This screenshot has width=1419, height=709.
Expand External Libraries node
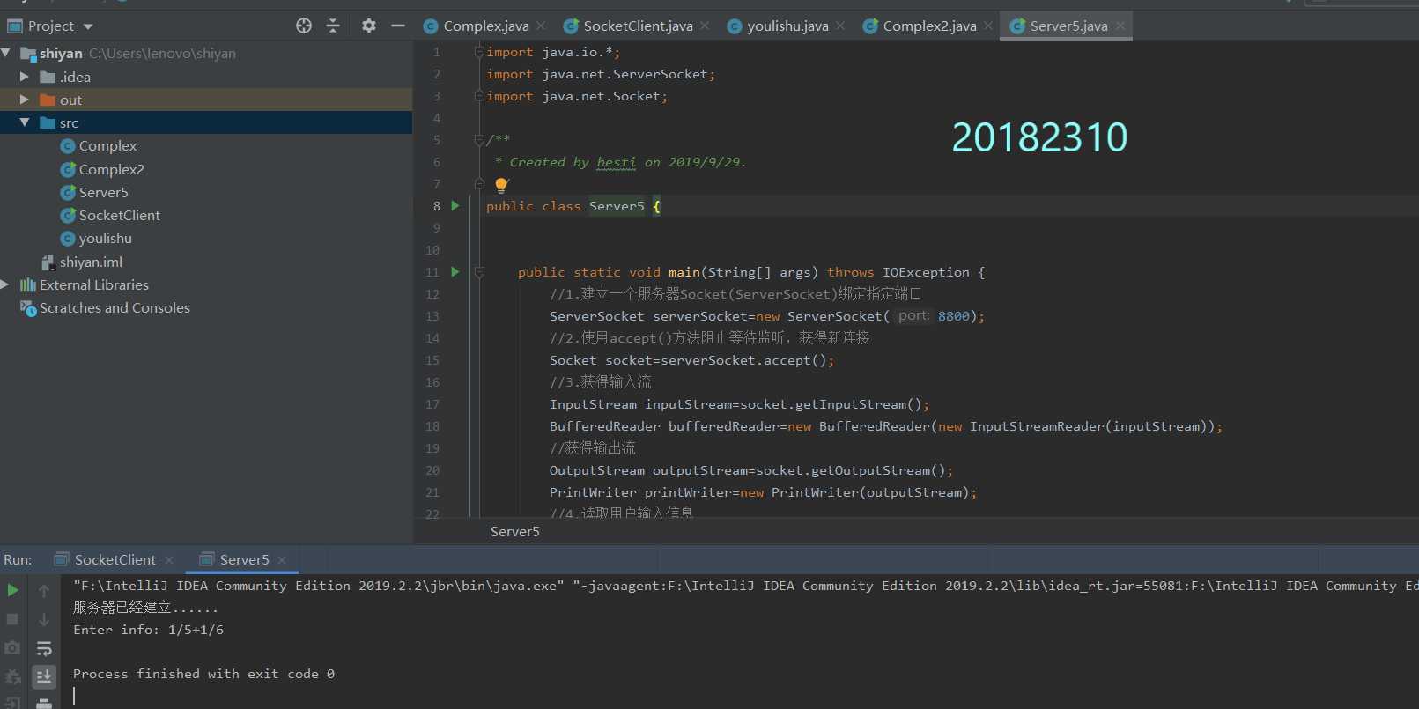[x=6, y=284]
